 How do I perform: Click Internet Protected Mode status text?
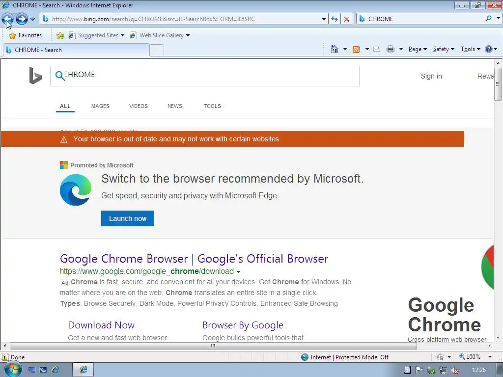click(x=349, y=357)
